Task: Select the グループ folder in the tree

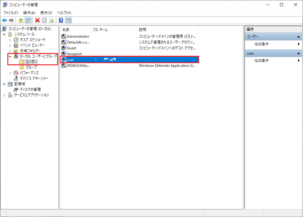Action: [31, 67]
